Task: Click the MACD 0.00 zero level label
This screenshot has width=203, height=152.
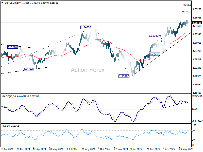Action: [x=195, y=109]
